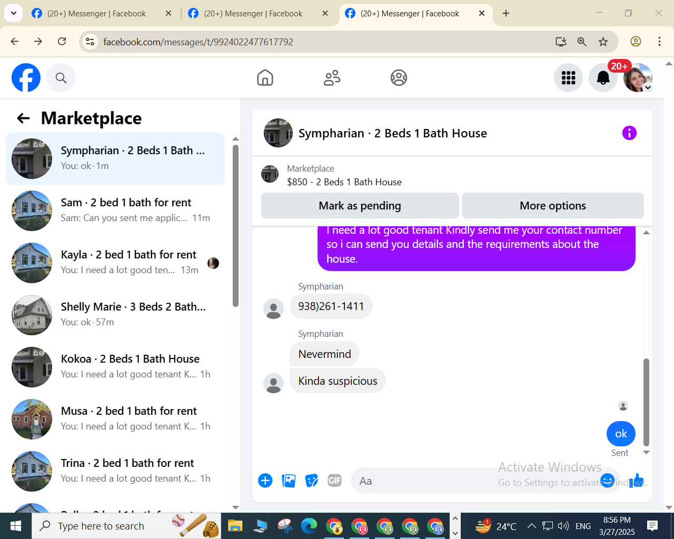This screenshot has height=539, width=674.
Task: Go to the Home feed icon
Action: [x=265, y=78]
